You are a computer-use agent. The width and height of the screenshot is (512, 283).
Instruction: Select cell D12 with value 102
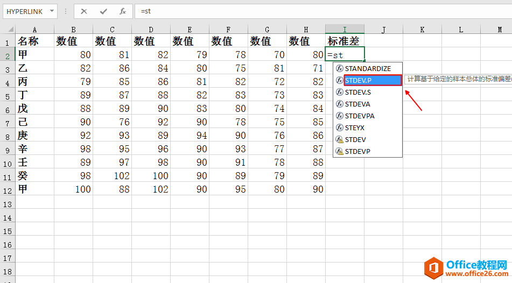(x=151, y=189)
